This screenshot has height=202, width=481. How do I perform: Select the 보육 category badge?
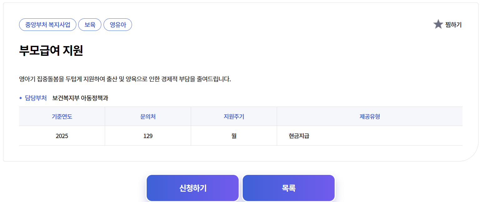click(x=90, y=25)
